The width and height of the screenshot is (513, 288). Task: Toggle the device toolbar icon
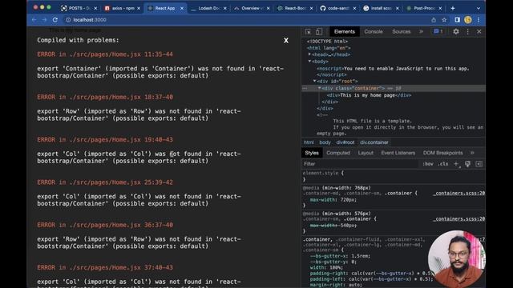coord(319,32)
